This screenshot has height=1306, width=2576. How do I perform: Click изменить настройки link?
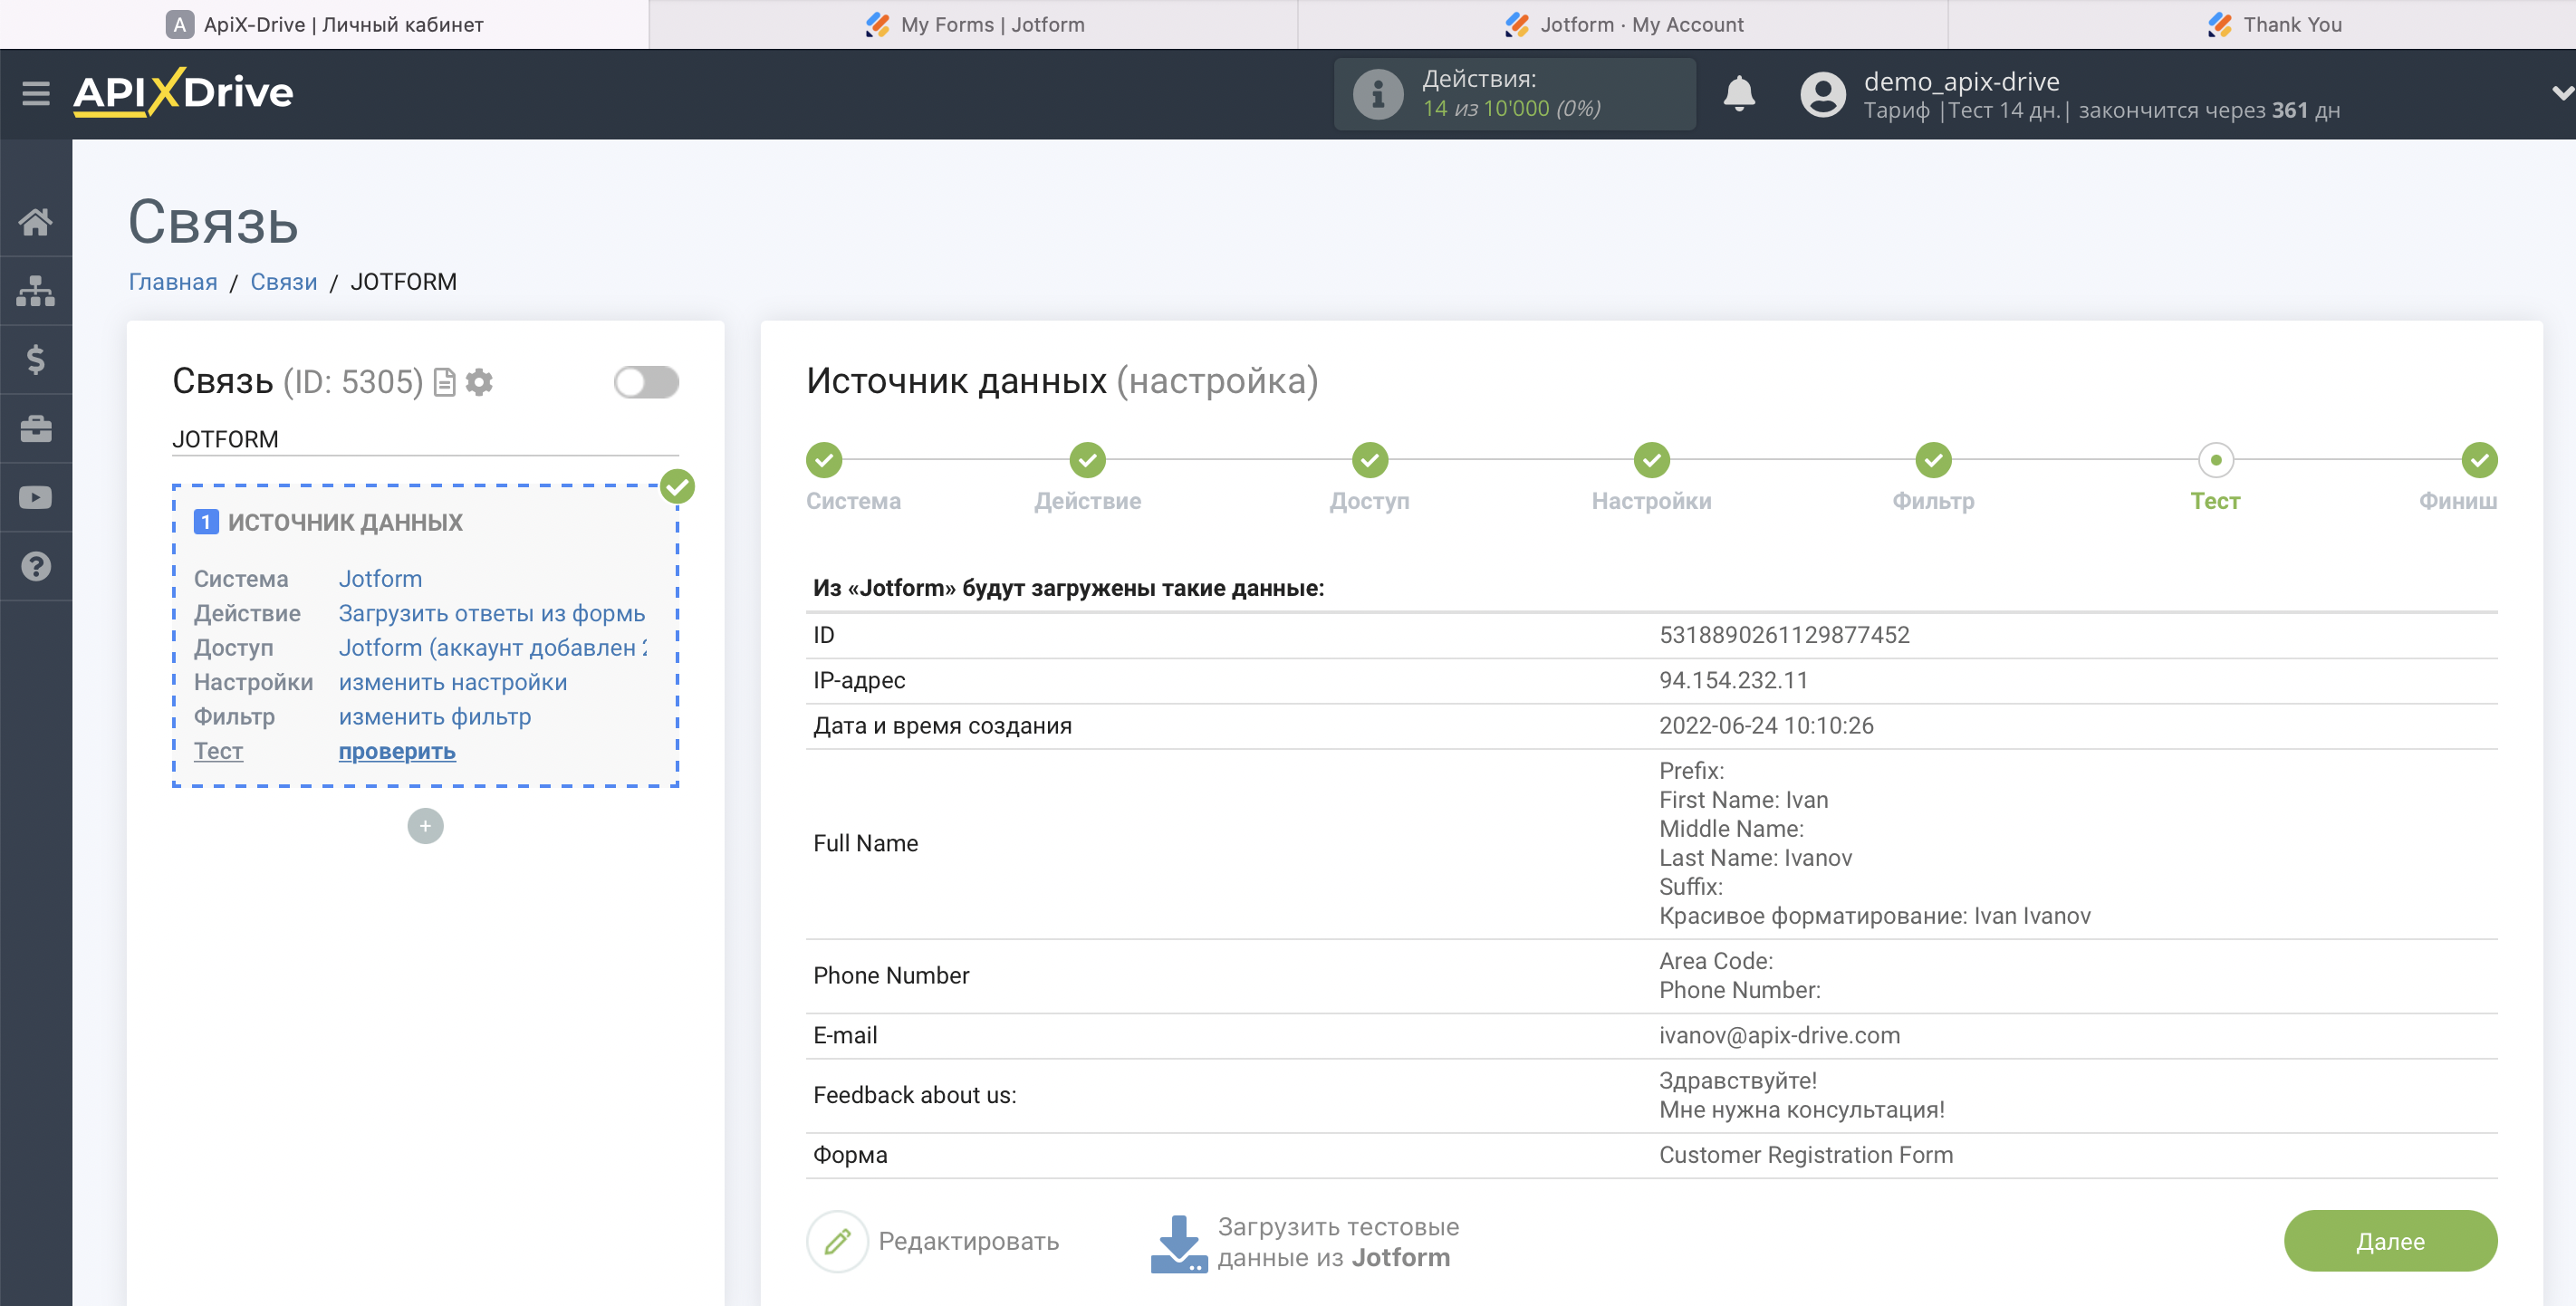tap(453, 682)
